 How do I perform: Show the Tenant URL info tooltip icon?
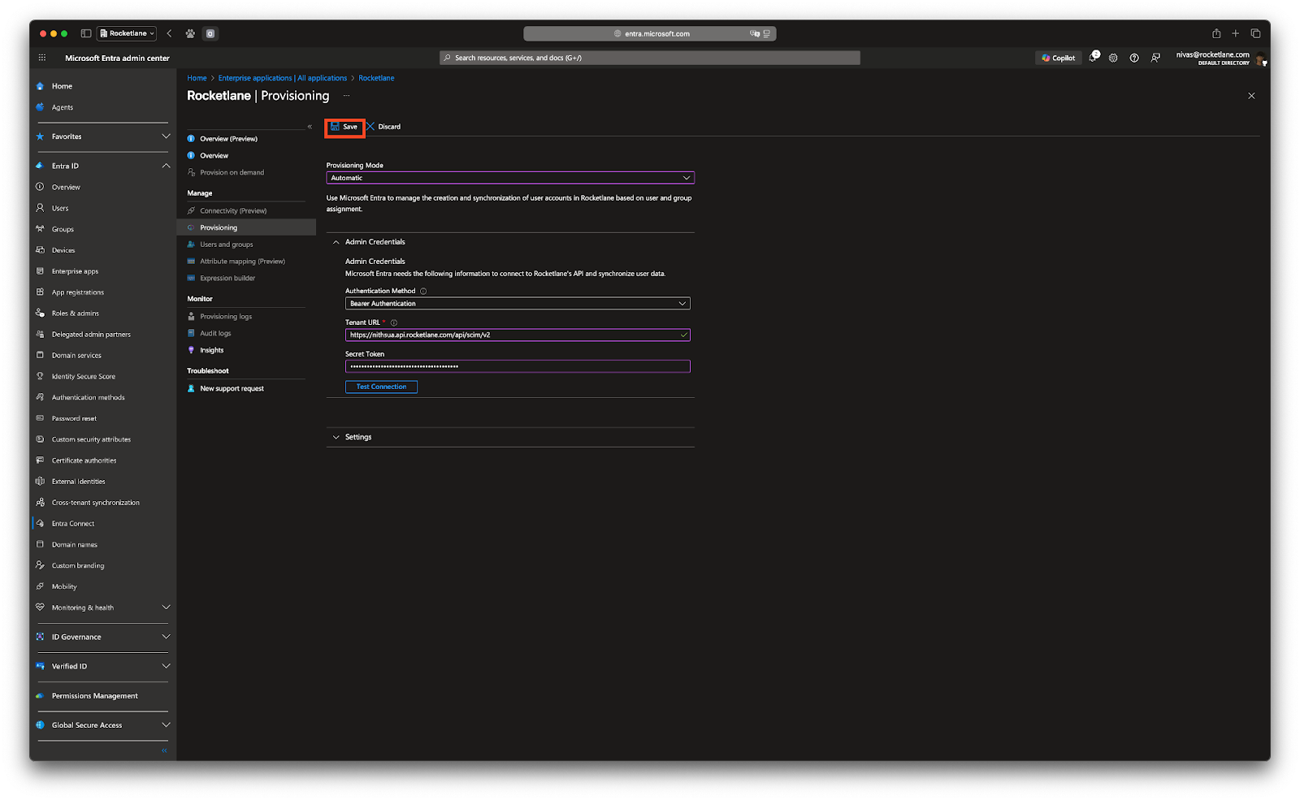394,322
